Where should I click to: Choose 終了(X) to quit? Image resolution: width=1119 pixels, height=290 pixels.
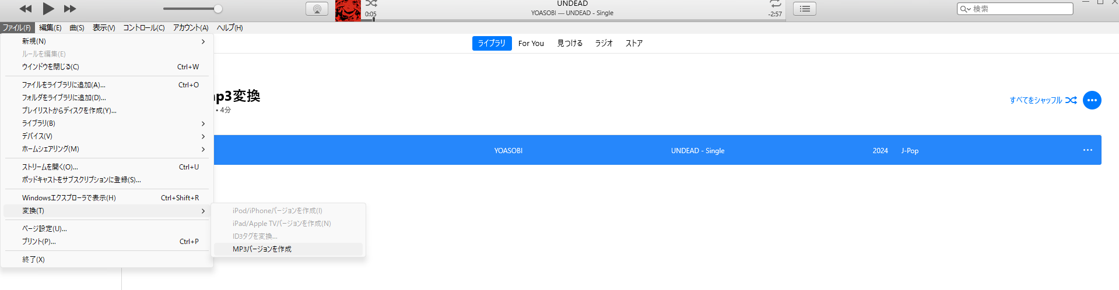(x=108, y=260)
